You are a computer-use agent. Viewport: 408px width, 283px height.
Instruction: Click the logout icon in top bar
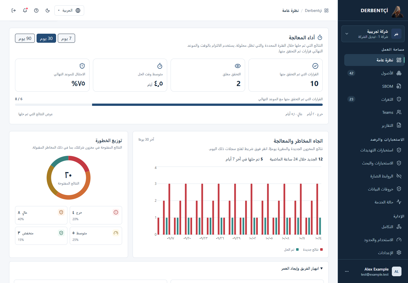[14, 10]
